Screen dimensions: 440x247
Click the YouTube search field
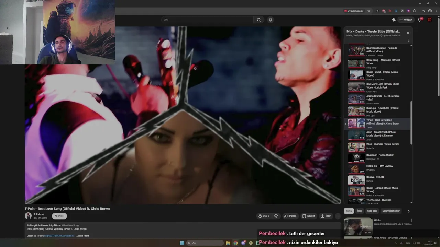coord(208,20)
